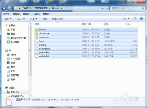Open the Apps library in sidebar
This screenshot has height=108, width=147.
pyautogui.click(x=11, y=55)
